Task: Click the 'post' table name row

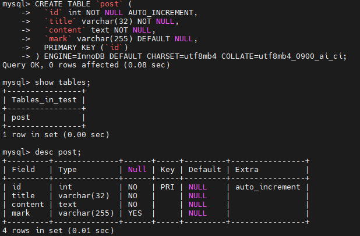Action: pyautogui.click(x=21, y=117)
